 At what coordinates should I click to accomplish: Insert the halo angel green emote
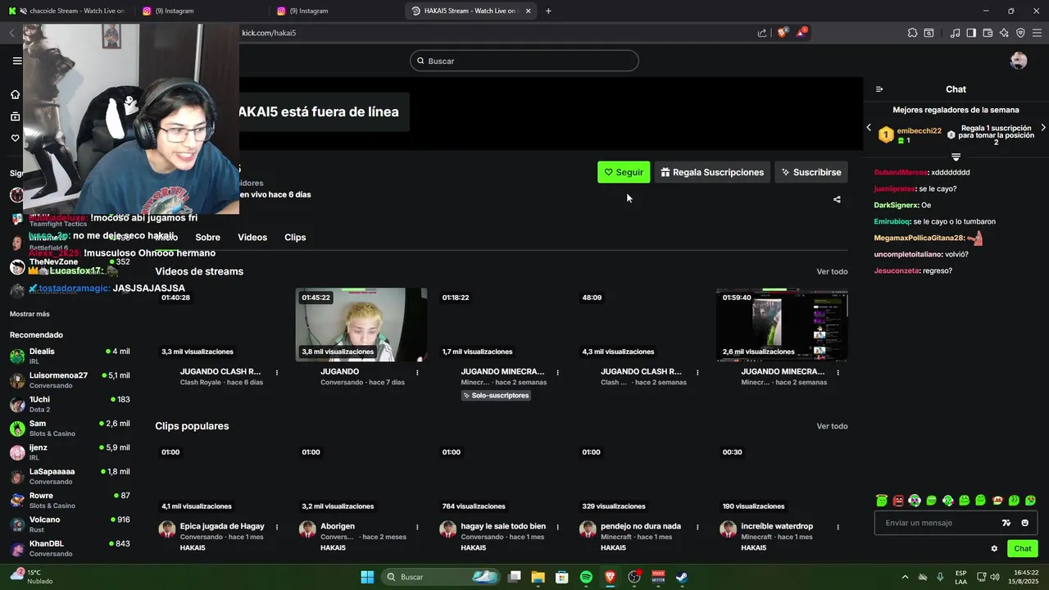[x=882, y=501]
